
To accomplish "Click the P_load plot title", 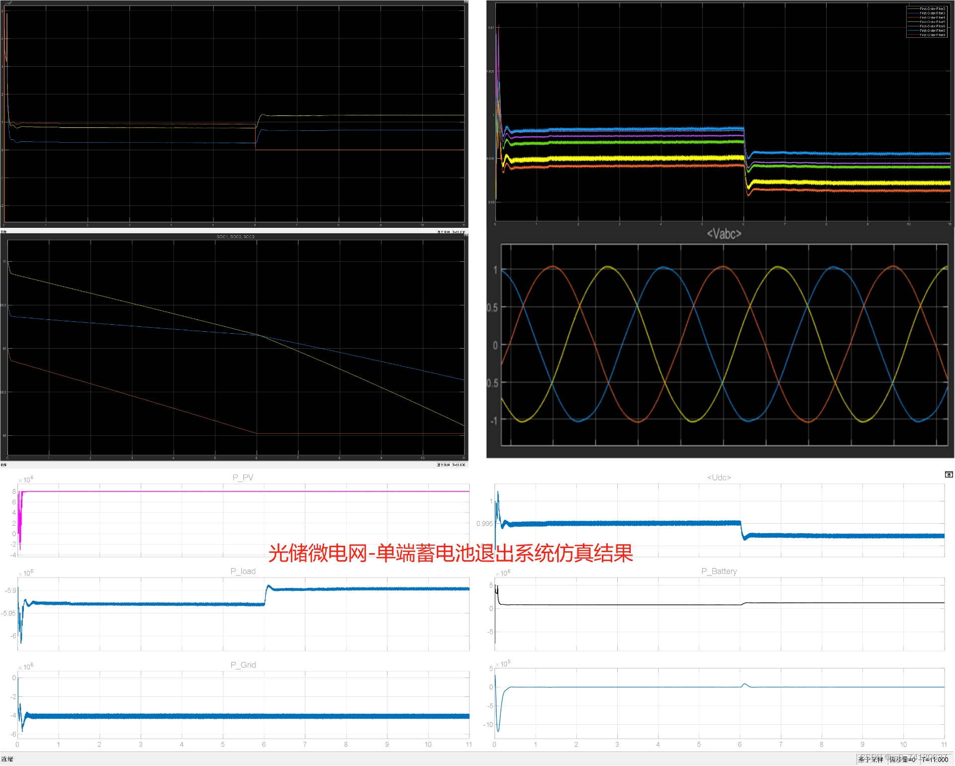I will 243,571.
